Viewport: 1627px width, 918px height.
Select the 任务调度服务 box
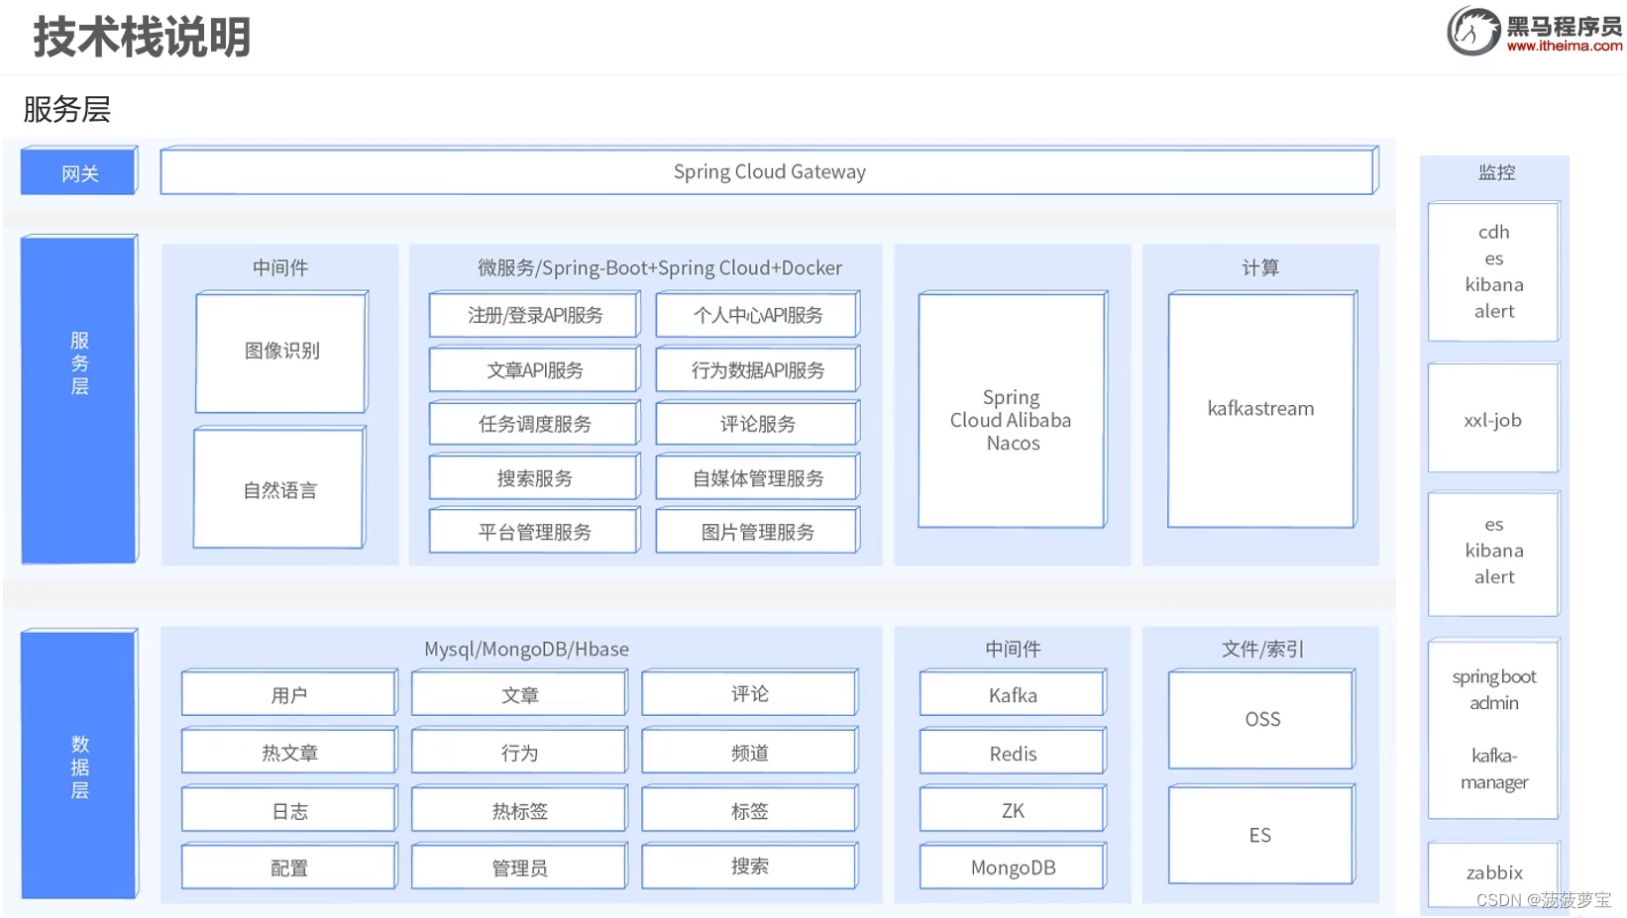pos(535,423)
